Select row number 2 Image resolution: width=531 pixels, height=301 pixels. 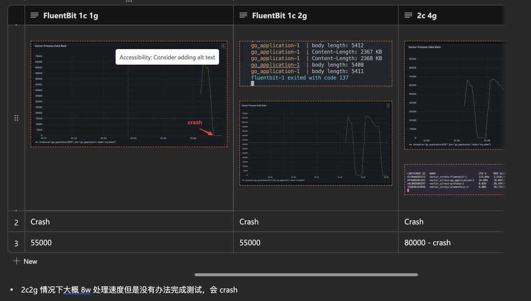16,222
